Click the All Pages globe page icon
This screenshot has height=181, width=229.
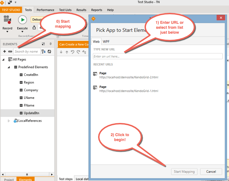10,59
